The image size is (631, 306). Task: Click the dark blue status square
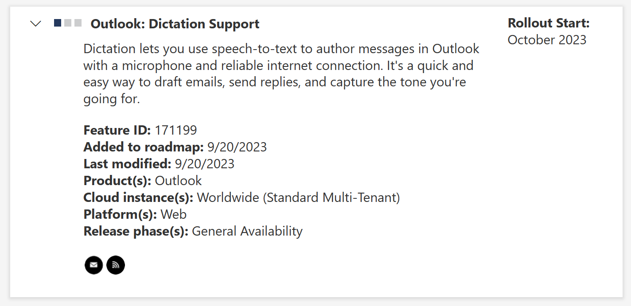(x=58, y=23)
